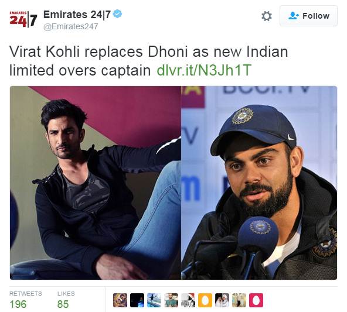Screen dimensions: 347x312
Task: Open the second dark liker avatar
Action: [137, 300]
